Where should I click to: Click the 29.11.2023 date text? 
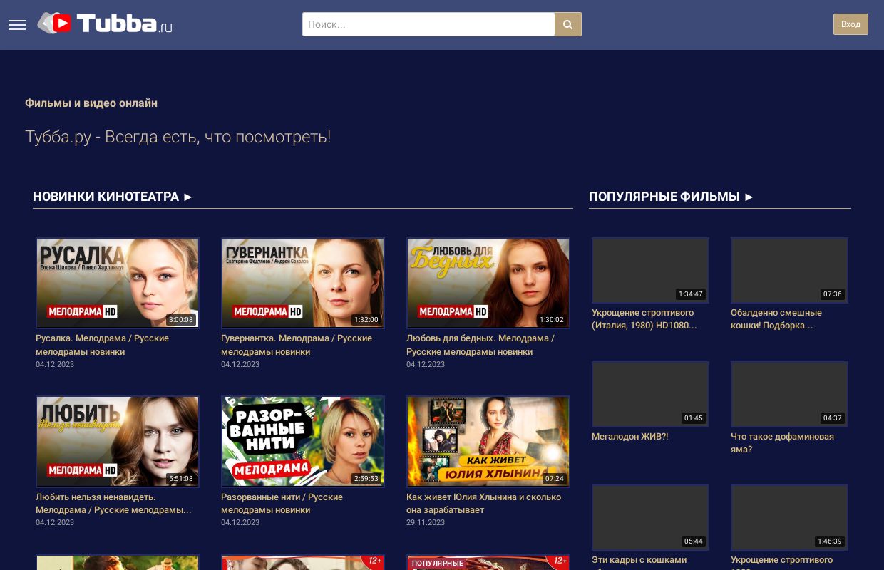pyautogui.click(x=426, y=523)
